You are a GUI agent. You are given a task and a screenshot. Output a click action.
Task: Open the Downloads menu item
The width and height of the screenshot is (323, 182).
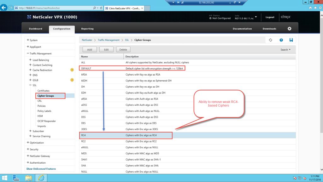269,29
